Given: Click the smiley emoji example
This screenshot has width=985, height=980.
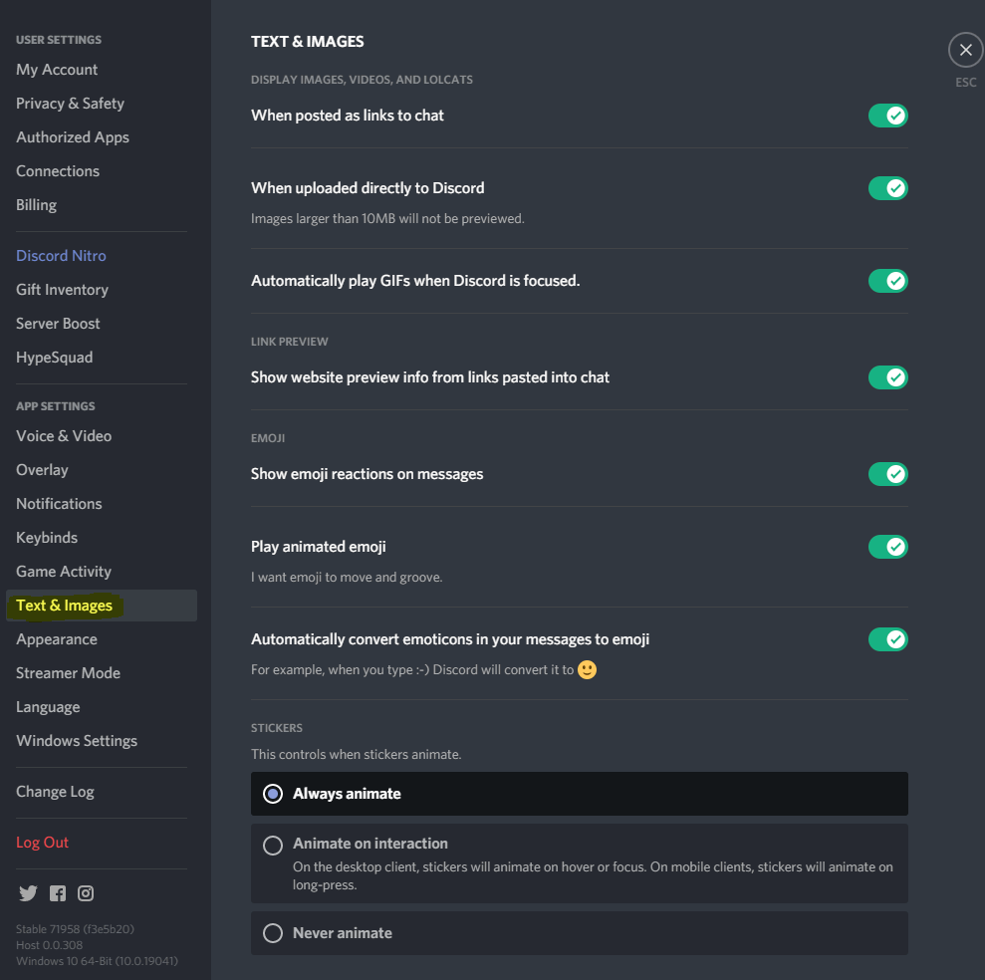Looking at the screenshot, I should pos(587,669).
